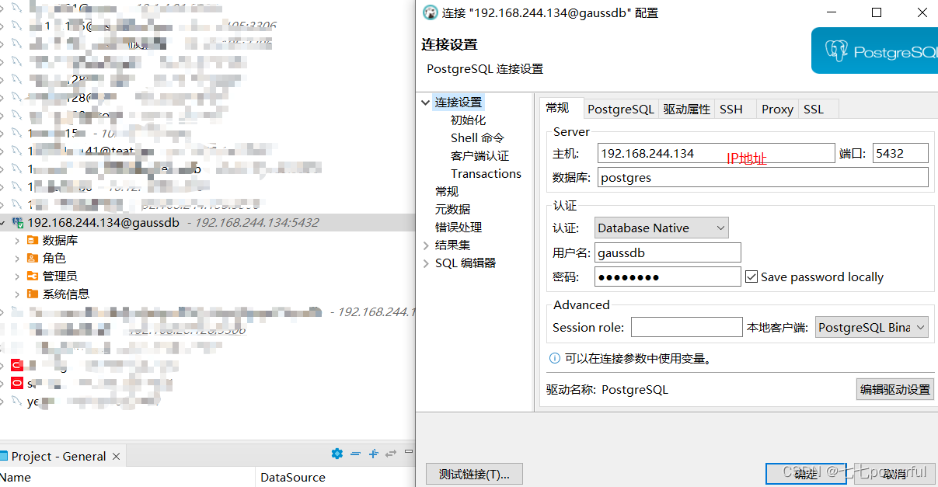
Task: Expand the 系统信息 node in navigator
Action: pos(18,294)
